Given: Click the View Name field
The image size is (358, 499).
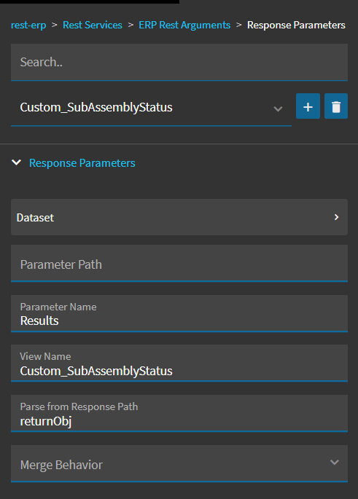Looking at the screenshot, I should [179, 363].
